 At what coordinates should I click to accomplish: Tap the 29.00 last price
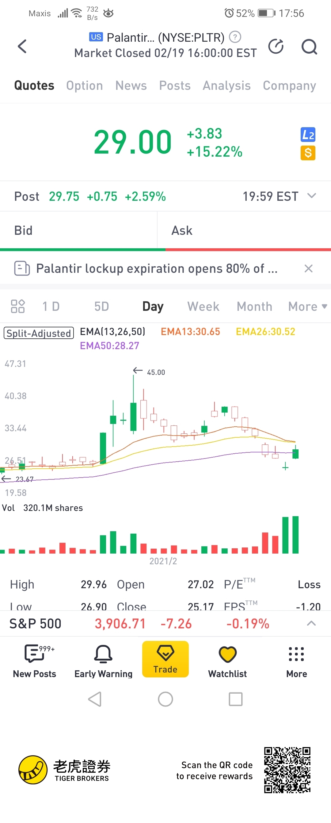tap(133, 142)
